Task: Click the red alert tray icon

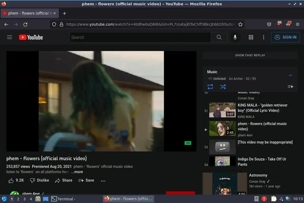Action: pyautogui.click(x=264, y=199)
